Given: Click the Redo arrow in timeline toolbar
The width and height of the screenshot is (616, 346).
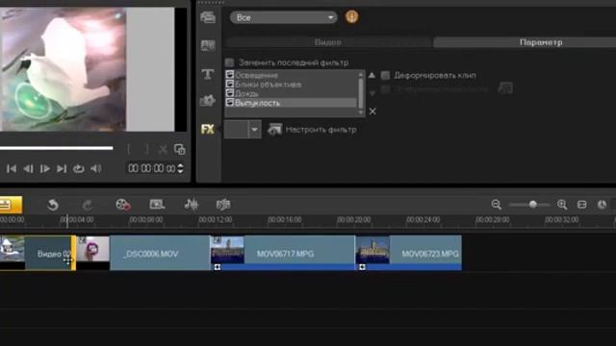Looking at the screenshot, I should 88,205.
